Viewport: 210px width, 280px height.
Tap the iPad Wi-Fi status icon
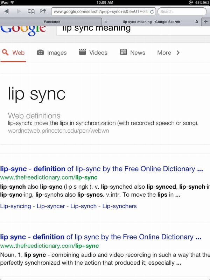click(12, 2)
